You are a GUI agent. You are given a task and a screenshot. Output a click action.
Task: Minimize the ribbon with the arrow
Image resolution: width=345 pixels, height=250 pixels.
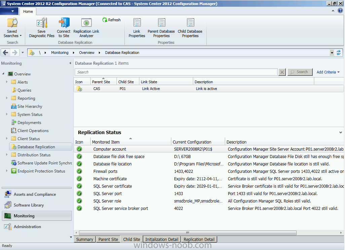click(333, 11)
